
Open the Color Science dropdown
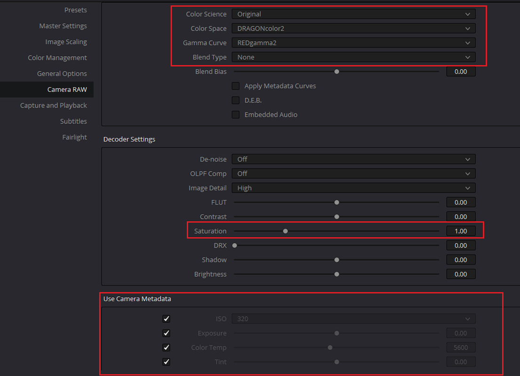[353, 14]
